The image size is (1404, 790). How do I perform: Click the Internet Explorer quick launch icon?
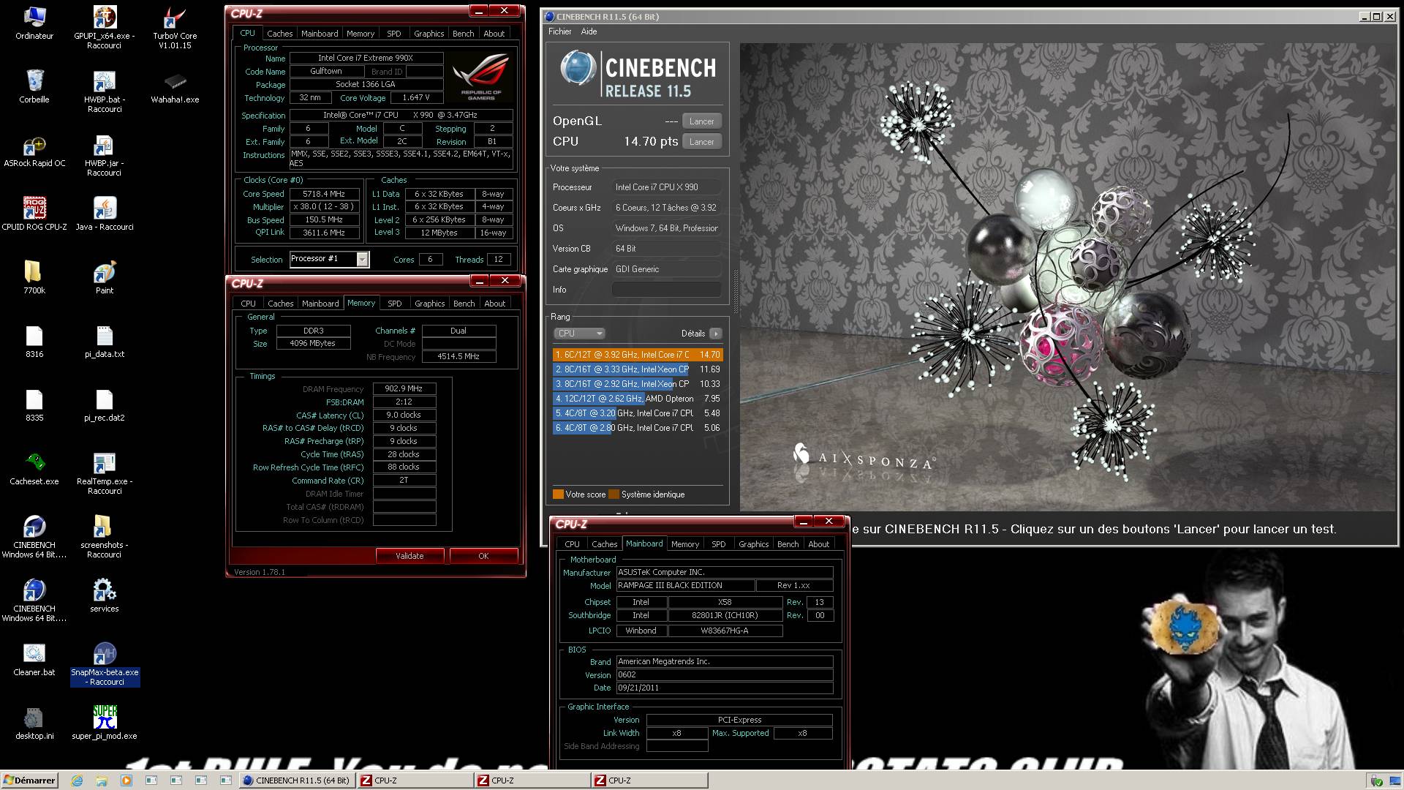(x=77, y=780)
